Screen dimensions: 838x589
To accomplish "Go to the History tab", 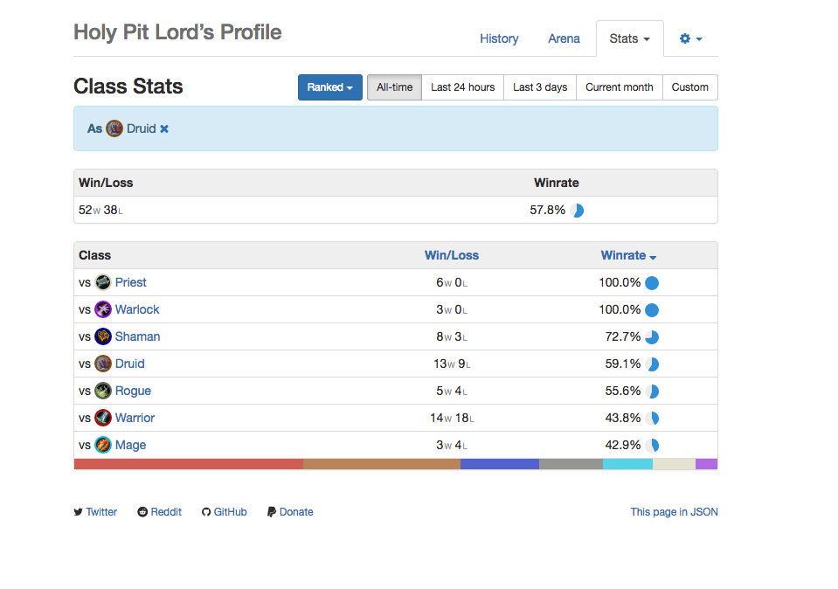I will (499, 38).
